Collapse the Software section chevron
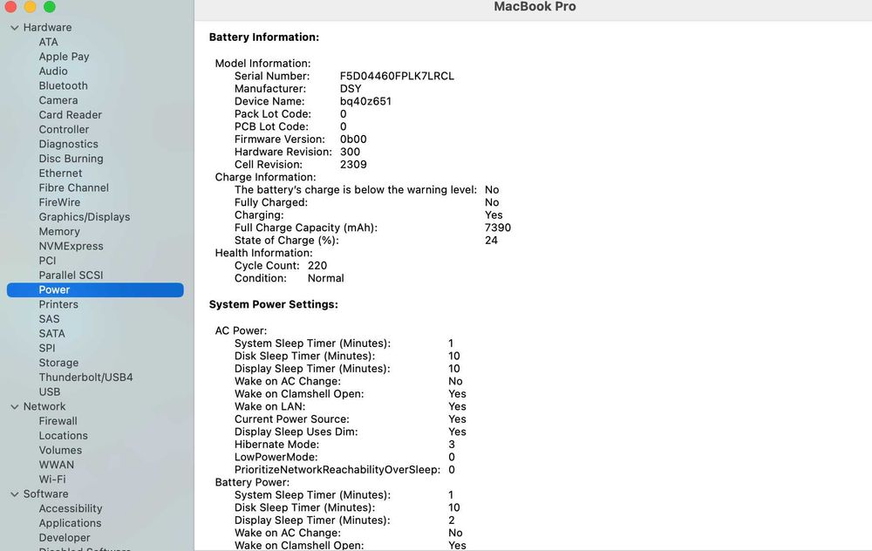 (x=15, y=493)
